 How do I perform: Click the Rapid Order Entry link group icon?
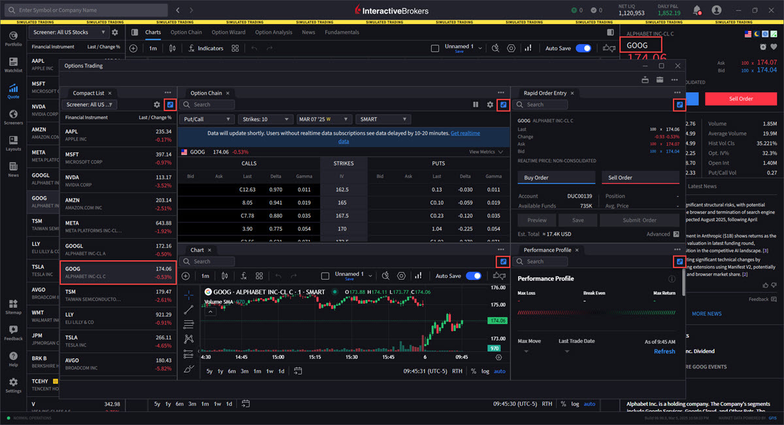[679, 105]
